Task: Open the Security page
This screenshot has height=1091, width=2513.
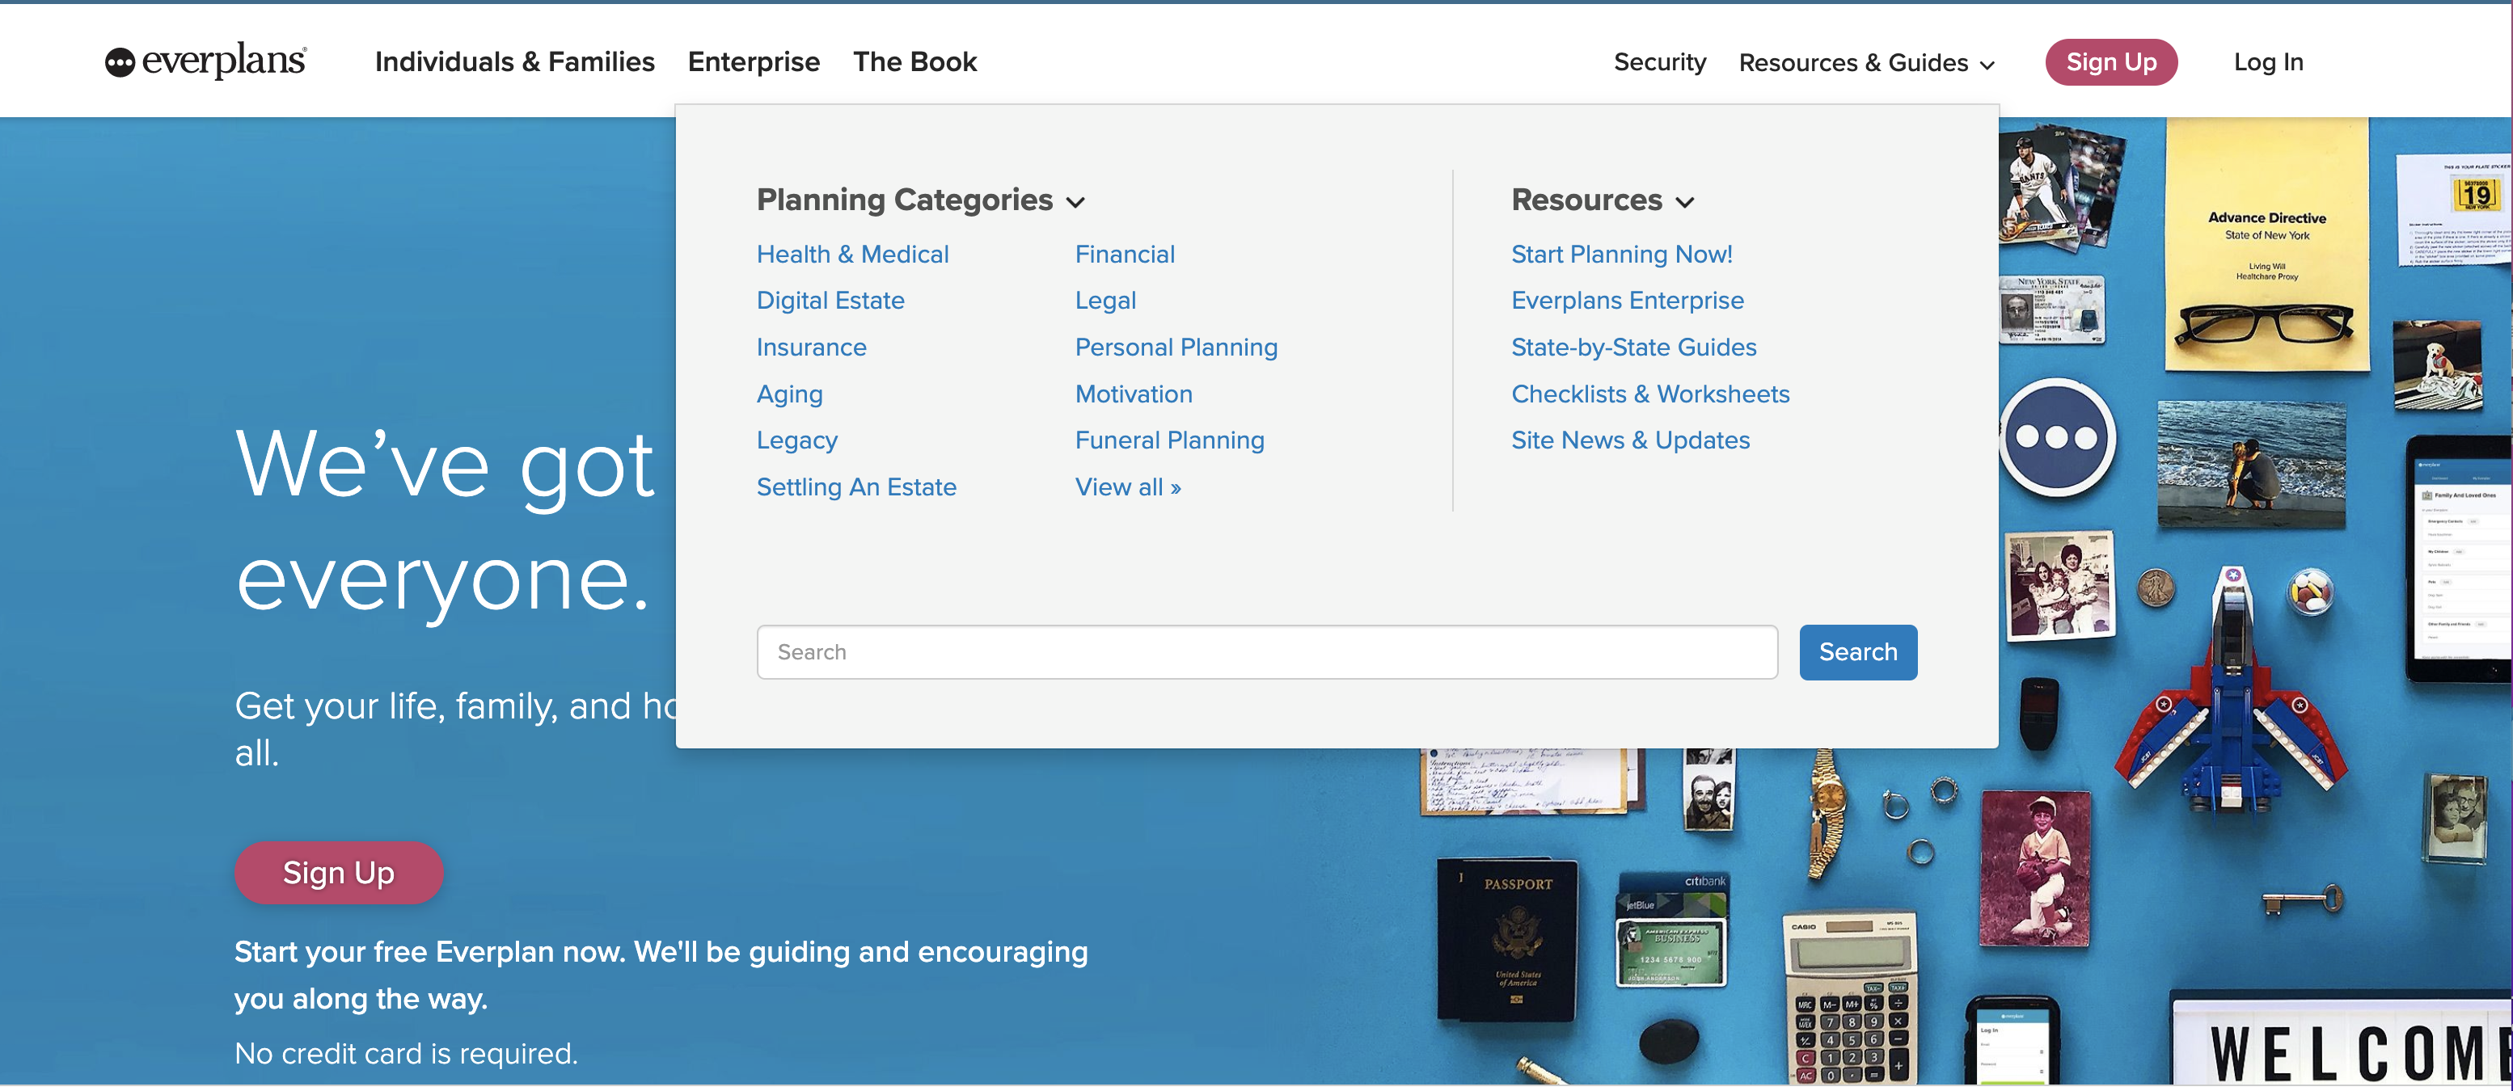Action: (x=1659, y=61)
